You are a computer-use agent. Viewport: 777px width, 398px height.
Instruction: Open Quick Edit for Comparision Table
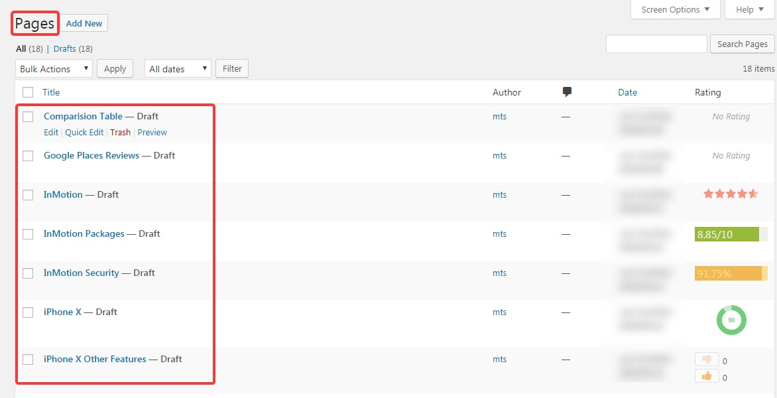[x=84, y=133]
